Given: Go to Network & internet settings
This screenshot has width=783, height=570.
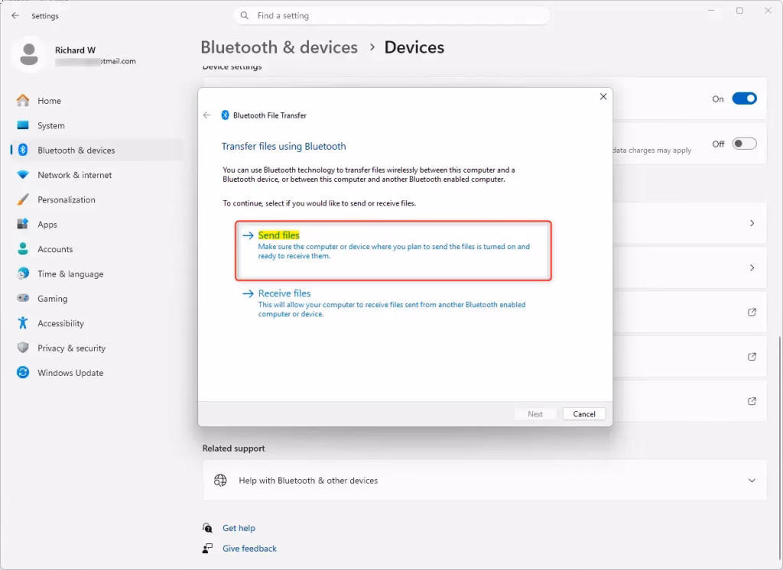Looking at the screenshot, I should (97, 175).
